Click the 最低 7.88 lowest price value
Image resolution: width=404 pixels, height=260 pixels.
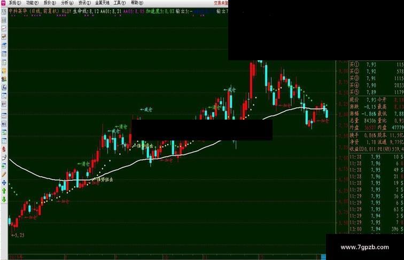[x=398, y=114]
